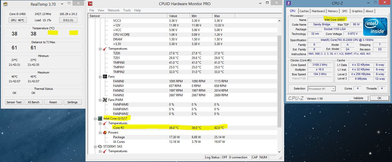Click the CAP indicator in HWMonitor status bar
This screenshot has height=162, width=392.
(255, 157)
